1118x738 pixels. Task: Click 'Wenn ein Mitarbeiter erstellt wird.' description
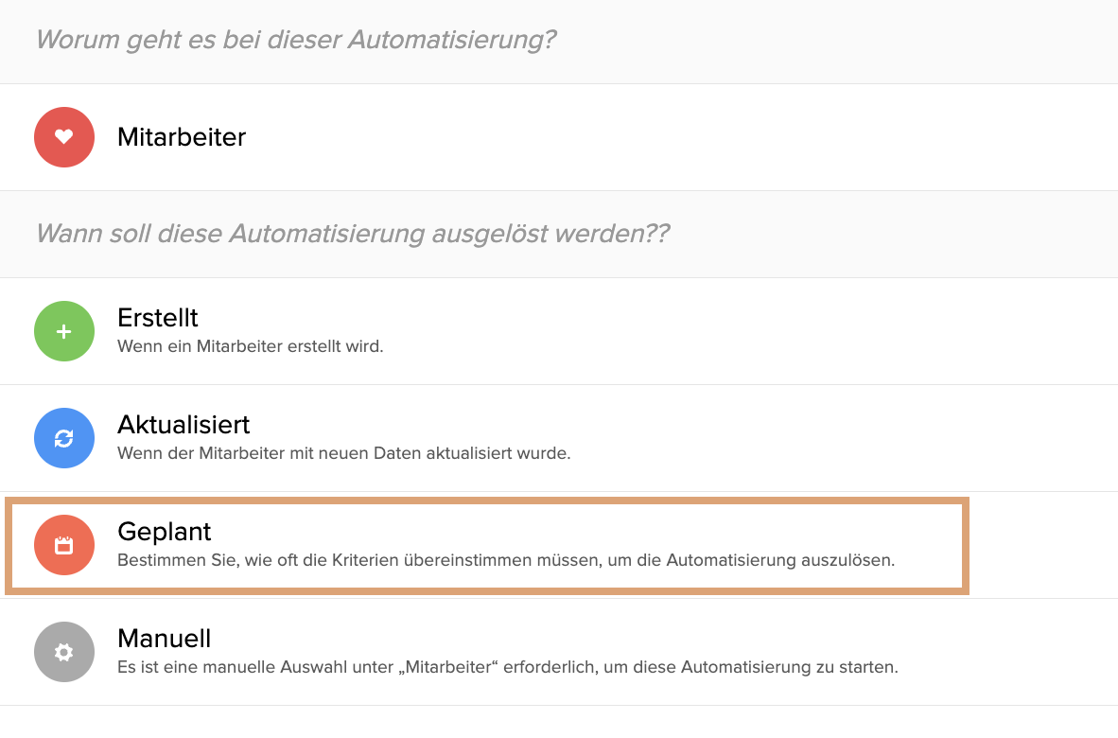pos(251,346)
